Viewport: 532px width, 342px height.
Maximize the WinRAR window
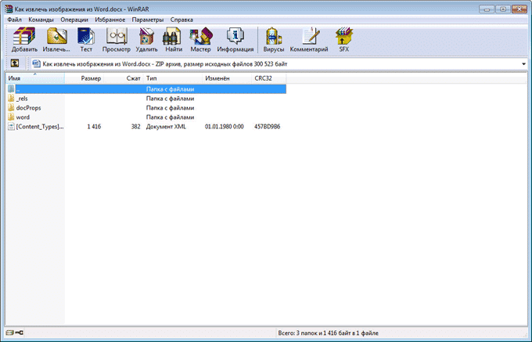point(503,9)
